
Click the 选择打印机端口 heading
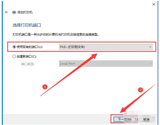[x=27, y=25]
